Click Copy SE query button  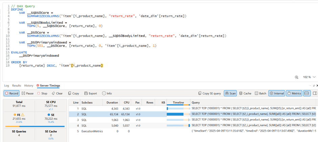(209, 93)
